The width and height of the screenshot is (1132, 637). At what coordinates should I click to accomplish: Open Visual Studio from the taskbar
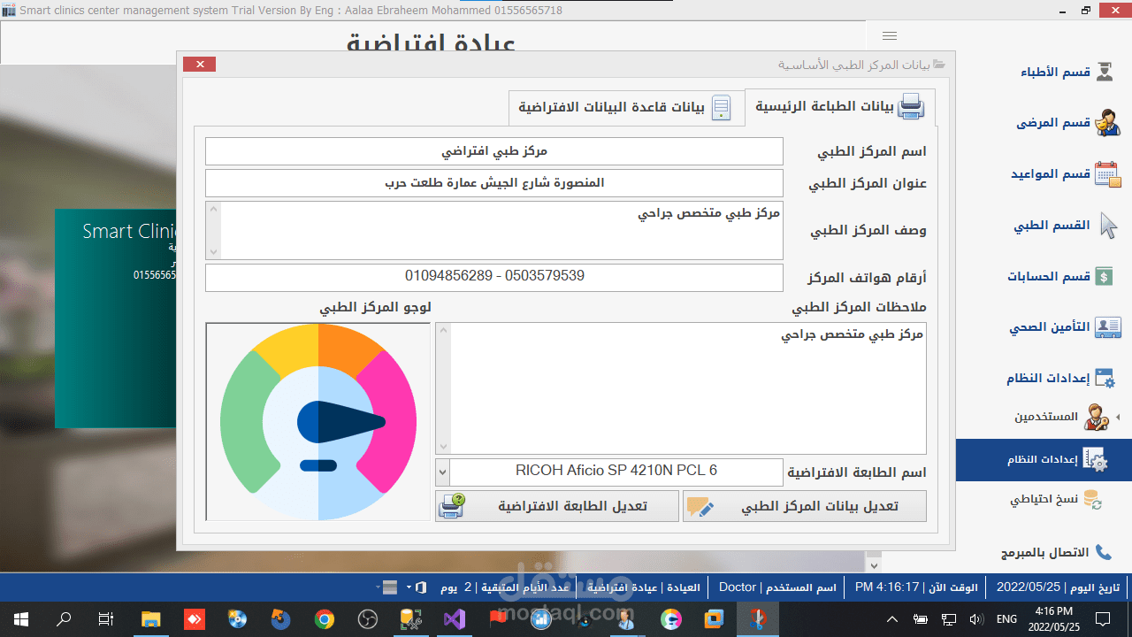click(455, 618)
